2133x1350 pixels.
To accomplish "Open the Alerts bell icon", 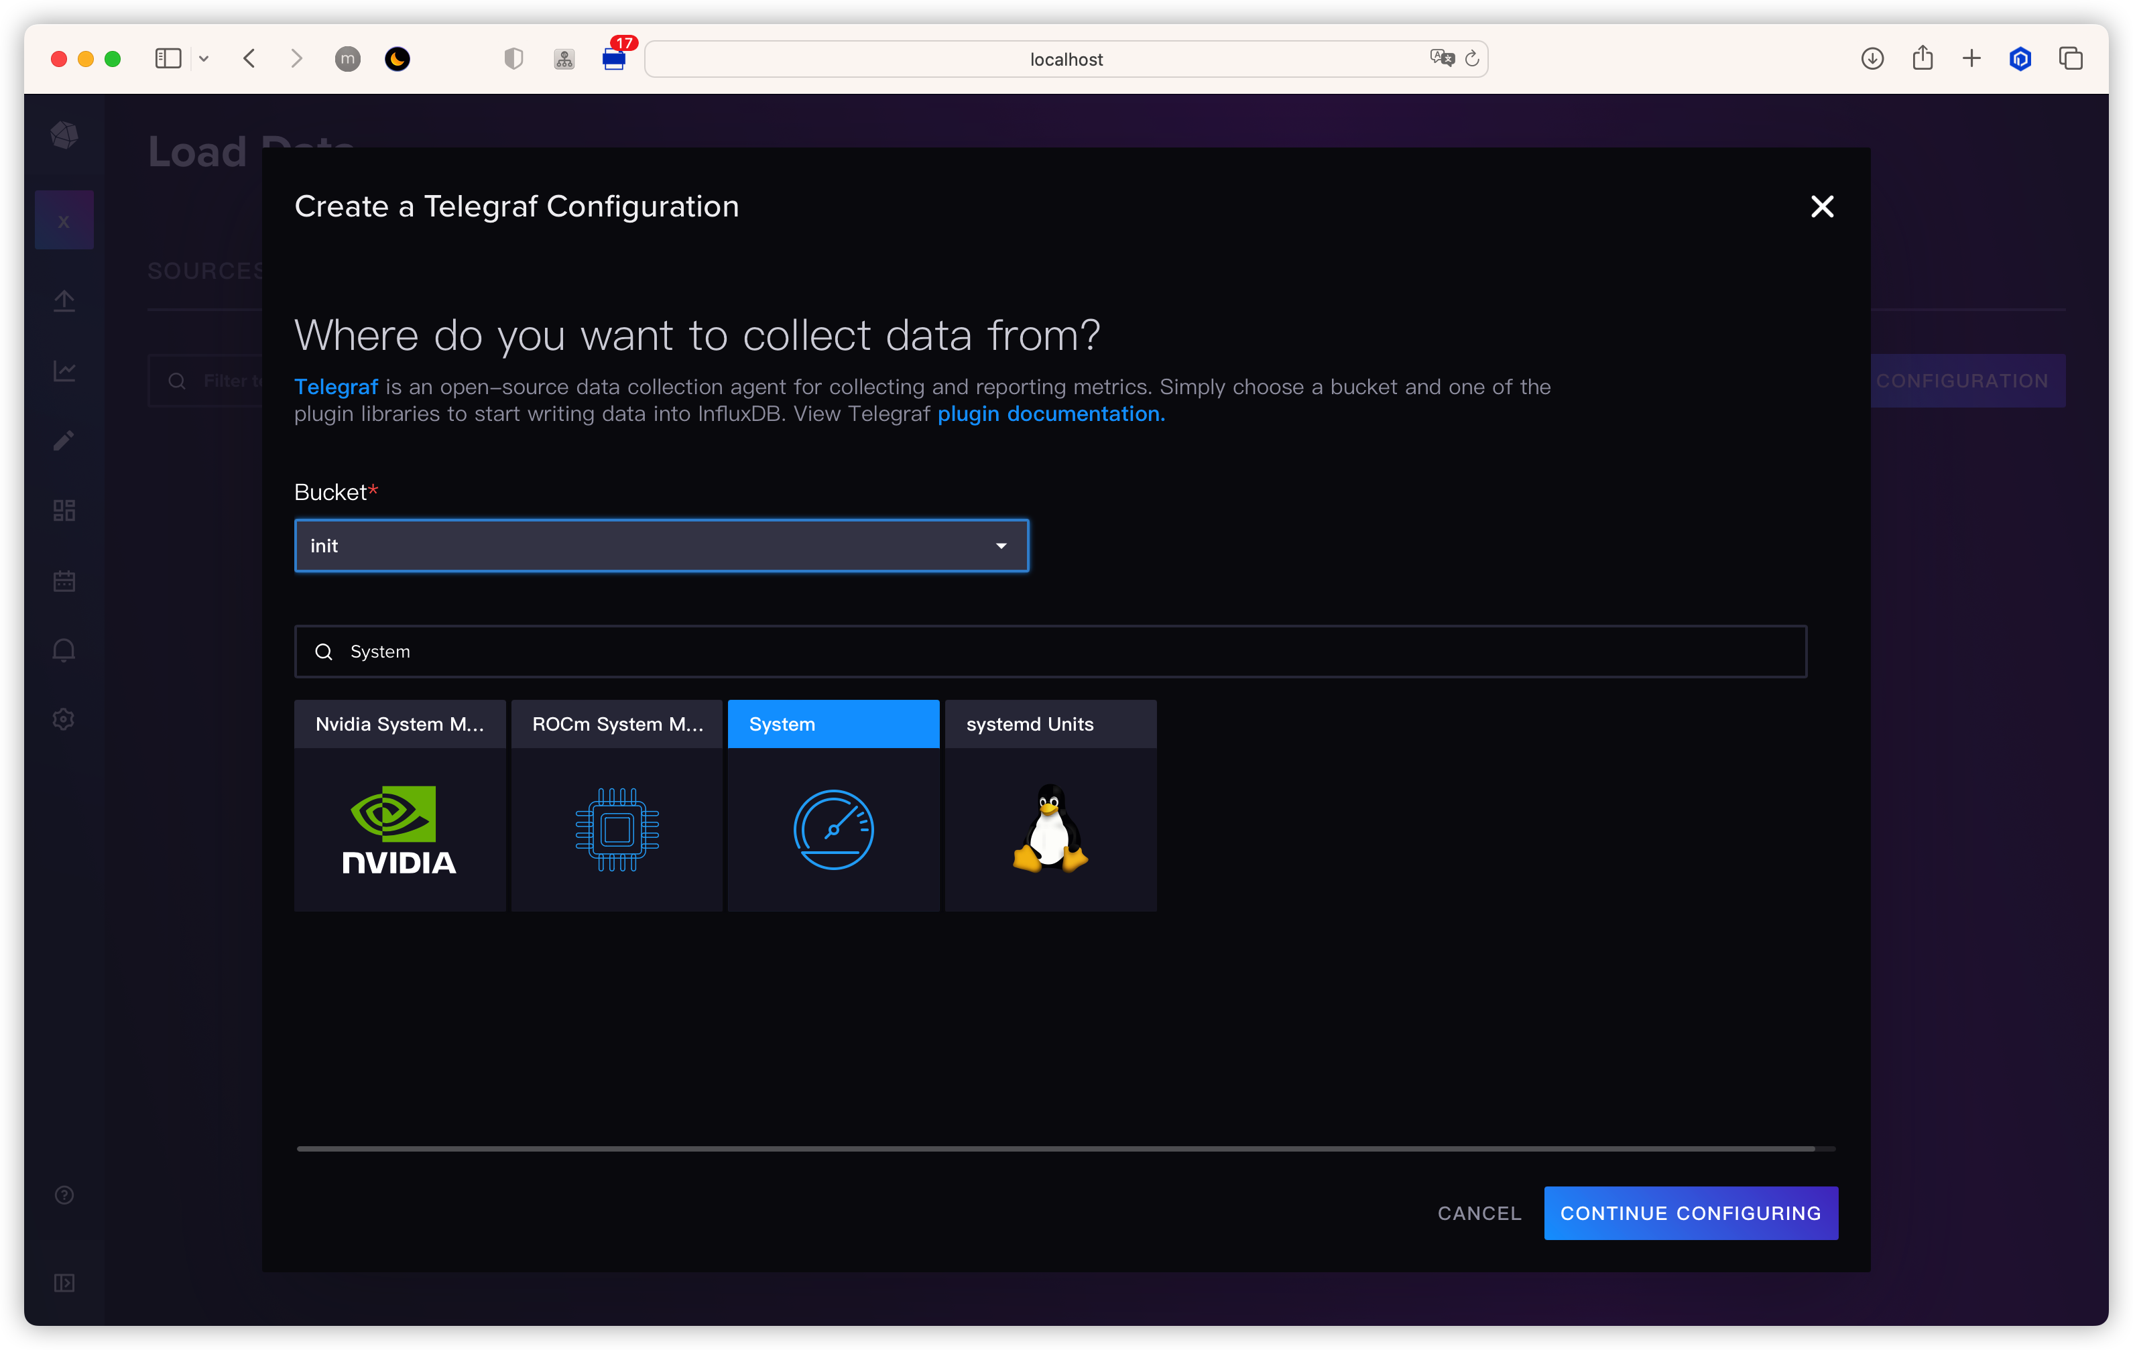I will (x=64, y=650).
